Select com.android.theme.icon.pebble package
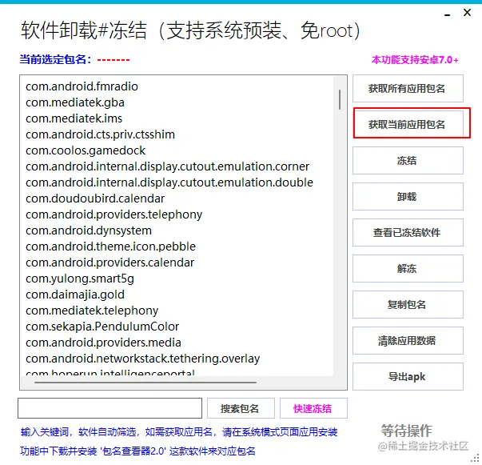 [110, 247]
